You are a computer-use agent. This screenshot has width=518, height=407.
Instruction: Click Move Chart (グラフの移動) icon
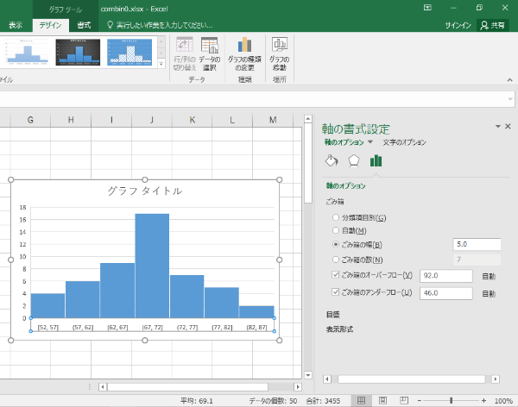[280, 45]
